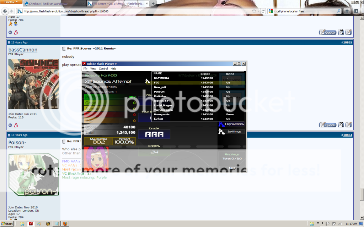Screen dimensions: 364x227
Task: Open Firefox from the taskbar
Action: pos(65,224)
